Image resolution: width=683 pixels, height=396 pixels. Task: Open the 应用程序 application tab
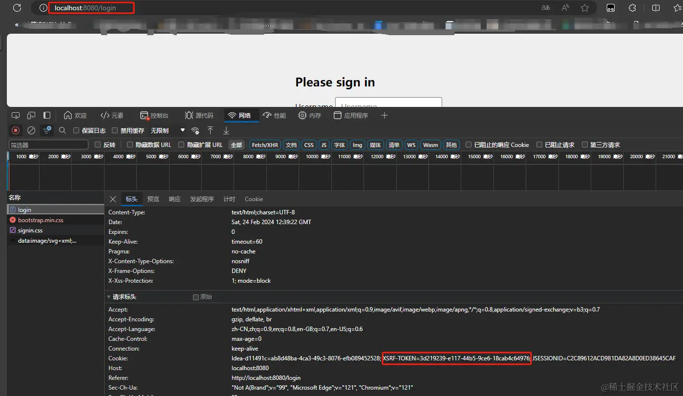click(x=351, y=116)
